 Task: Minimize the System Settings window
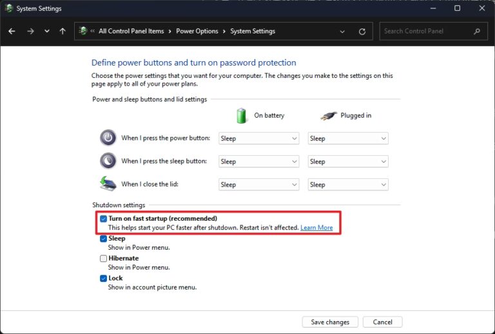tap(433, 8)
